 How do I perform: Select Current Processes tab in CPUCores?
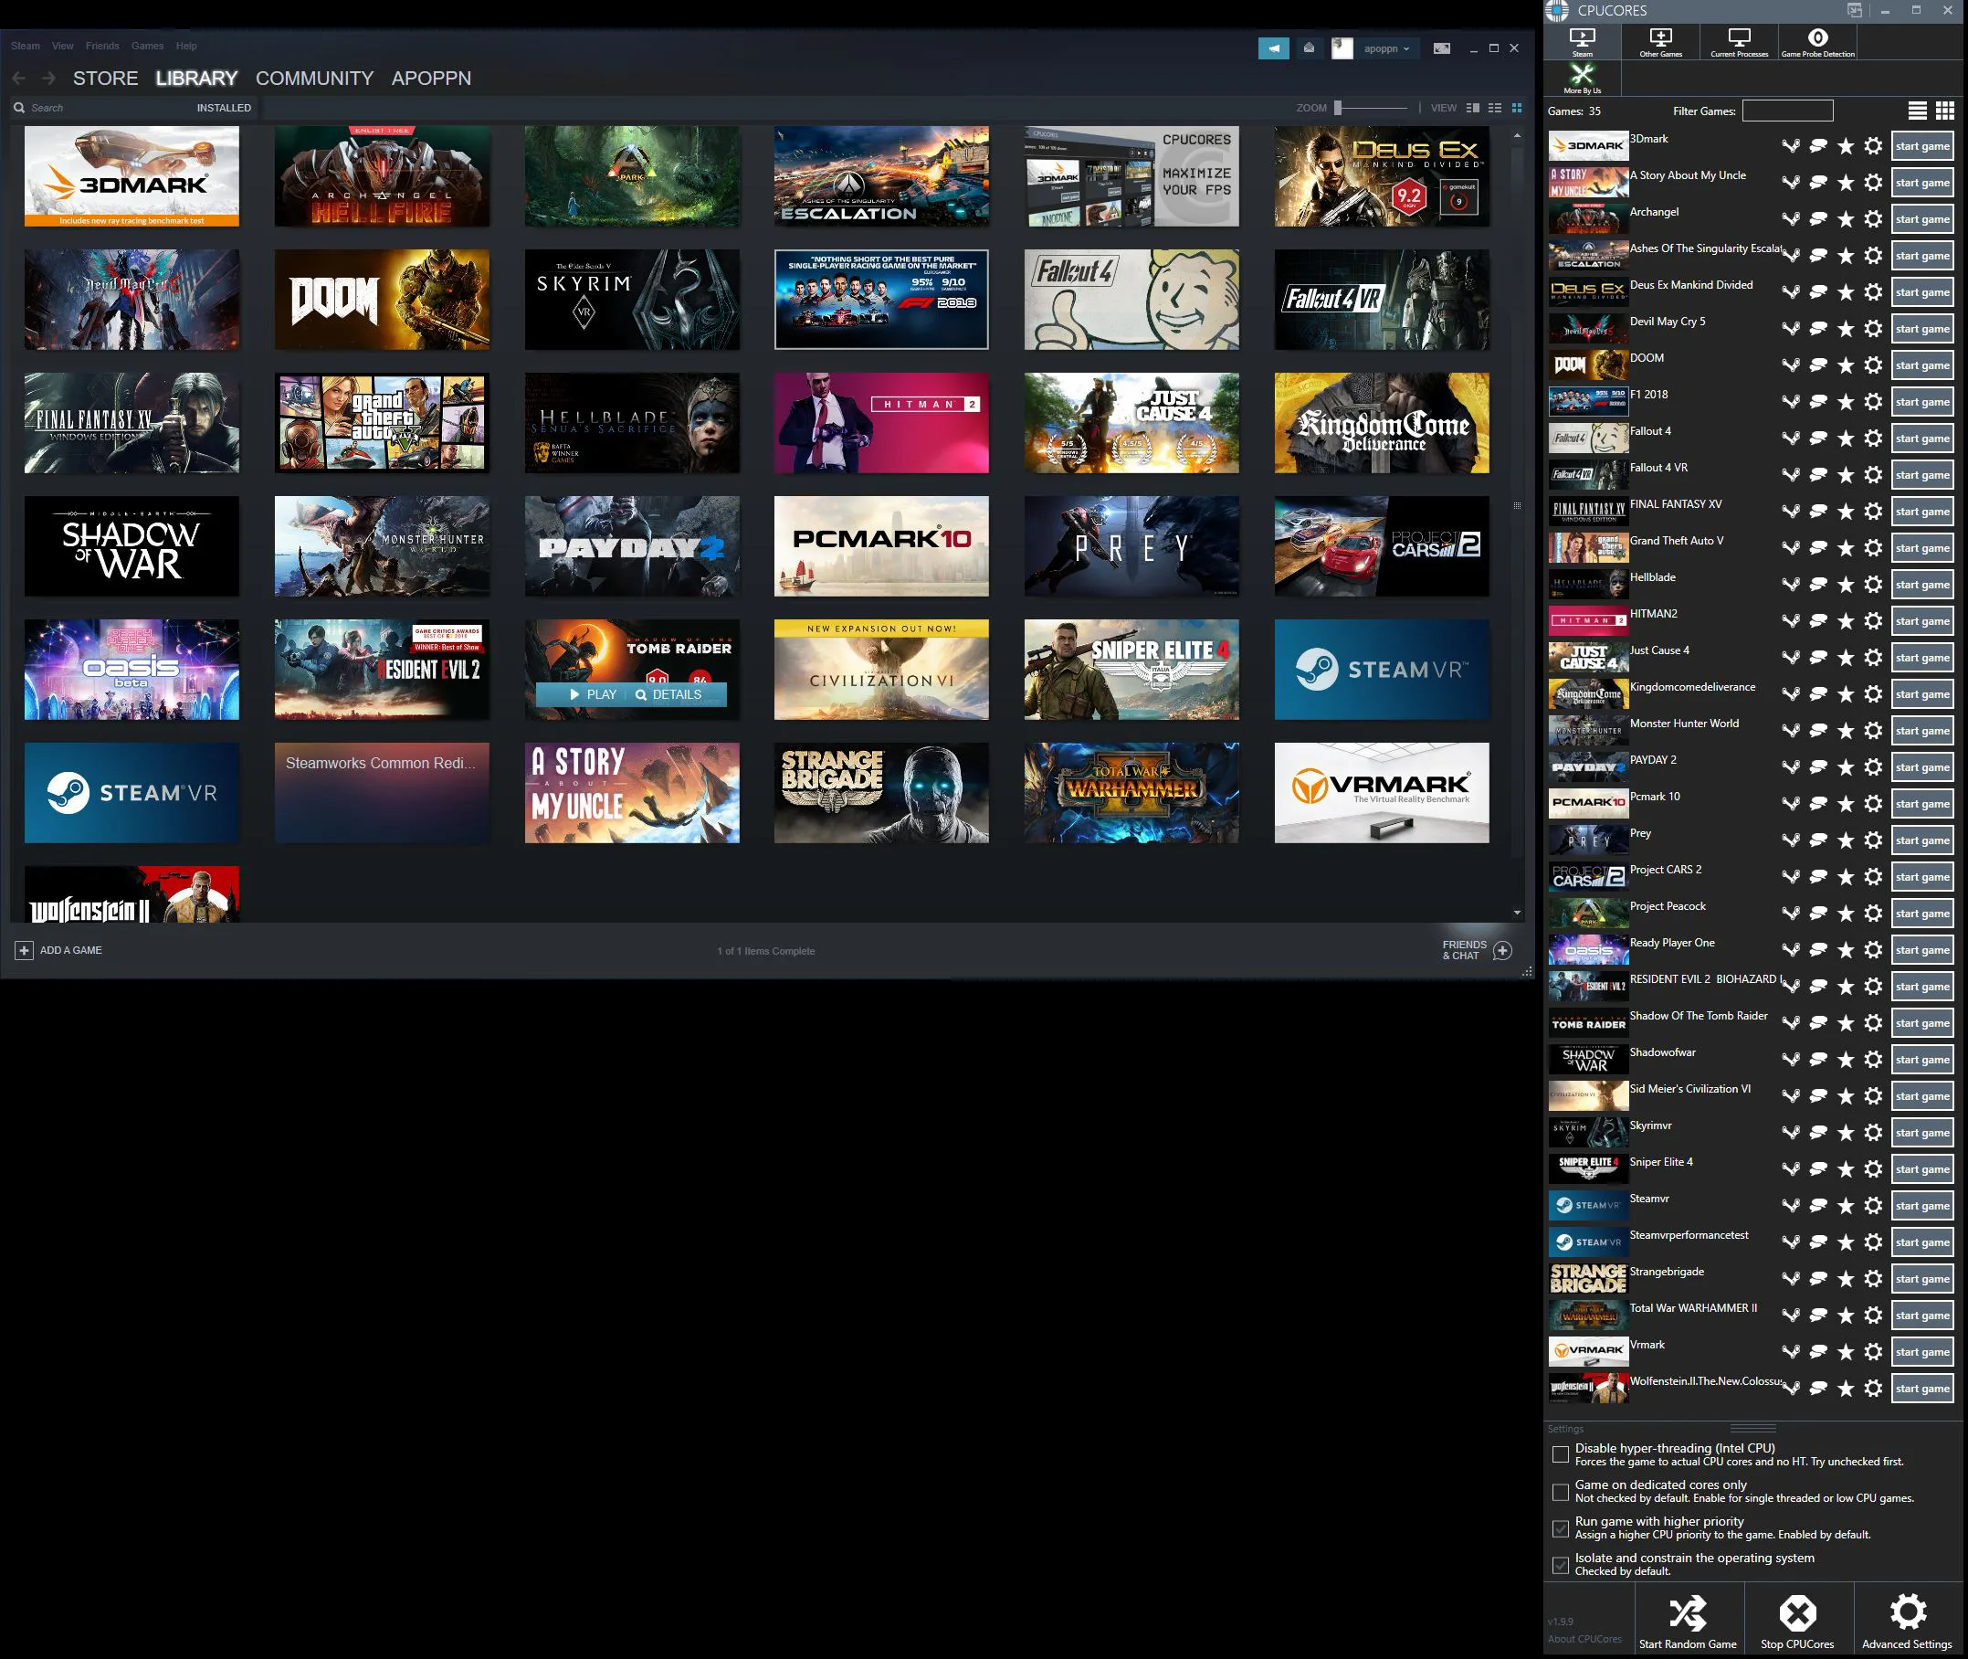[x=1740, y=42]
